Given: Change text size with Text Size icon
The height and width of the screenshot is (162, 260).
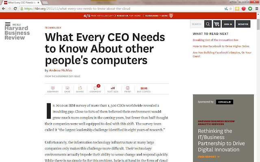Looking at the screenshot, I should (x=113, y=90).
